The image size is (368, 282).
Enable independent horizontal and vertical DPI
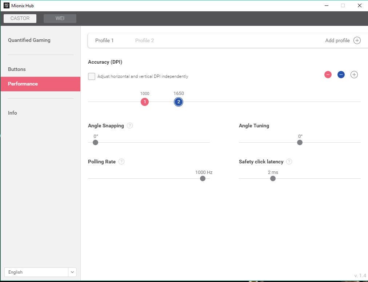coord(92,76)
